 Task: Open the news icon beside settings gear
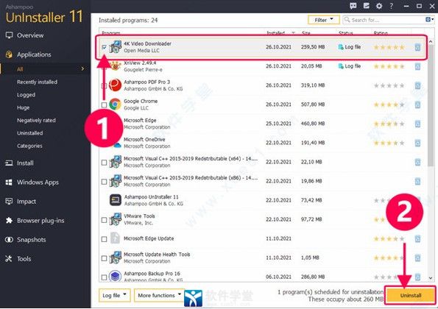(366, 6)
